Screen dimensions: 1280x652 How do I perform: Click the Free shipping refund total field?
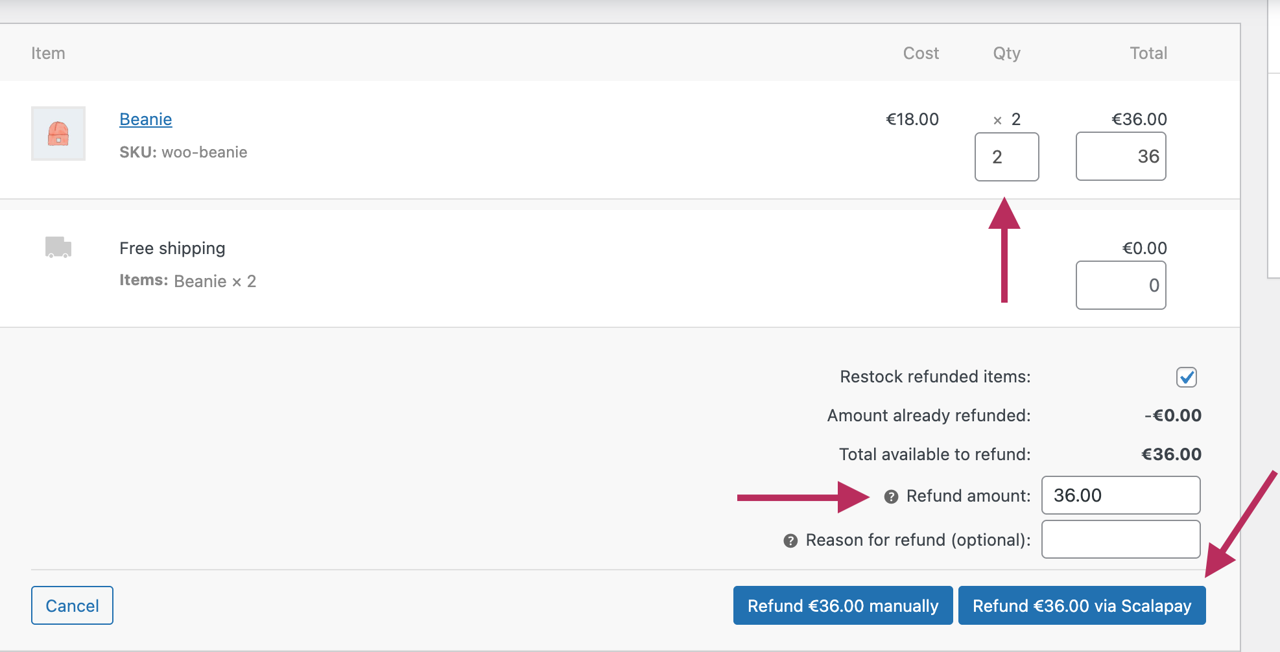point(1120,285)
